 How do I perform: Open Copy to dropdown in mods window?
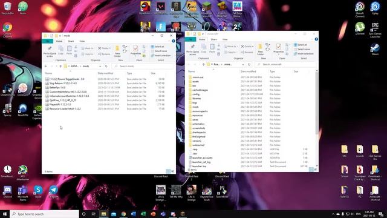click(x=88, y=54)
